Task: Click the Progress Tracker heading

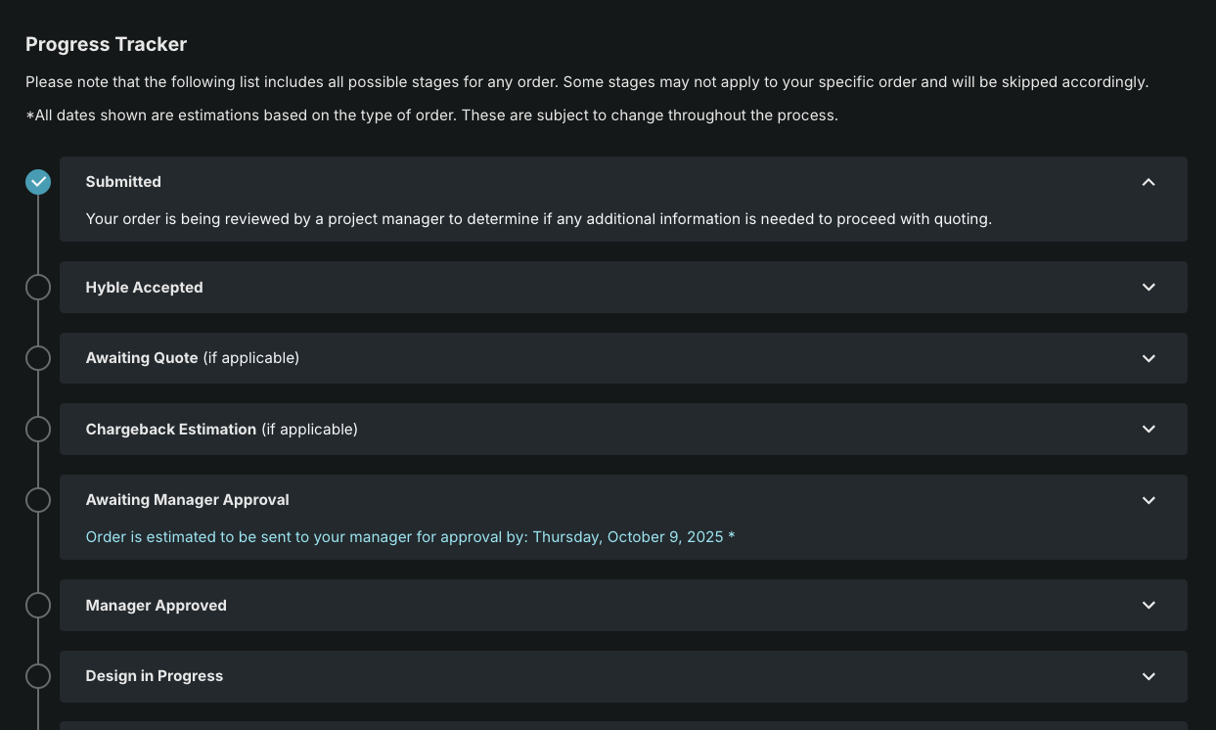Action: tap(106, 44)
